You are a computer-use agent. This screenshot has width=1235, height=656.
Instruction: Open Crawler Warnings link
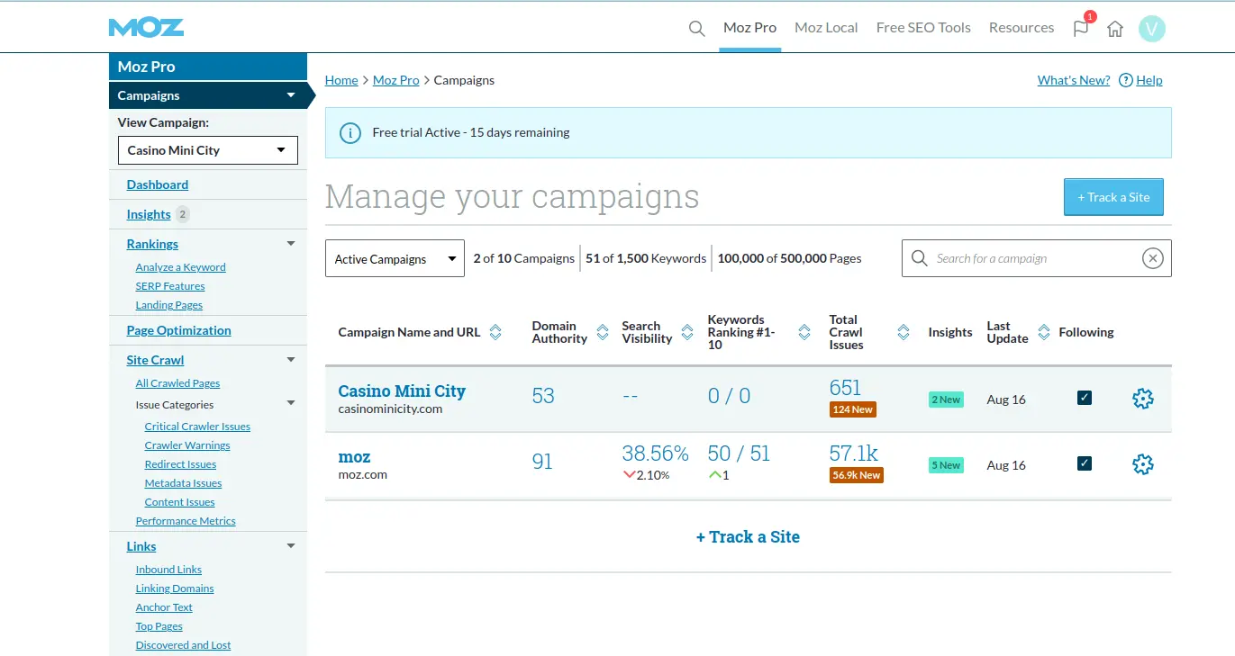(187, 445)
